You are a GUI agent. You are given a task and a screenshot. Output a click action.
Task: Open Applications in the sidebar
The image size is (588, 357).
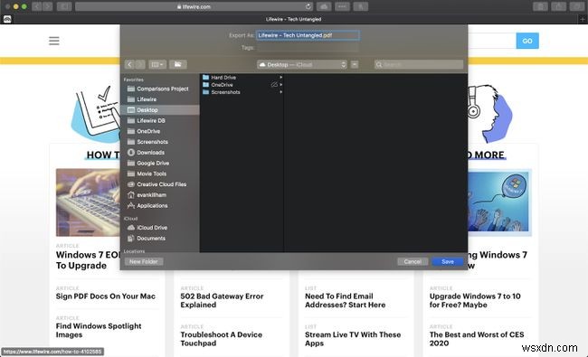(160, 206)
